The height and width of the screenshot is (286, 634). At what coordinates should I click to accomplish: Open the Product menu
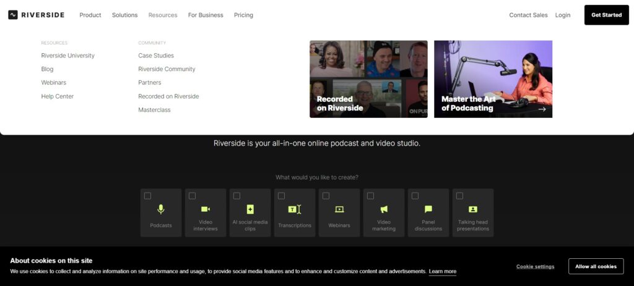(x=90, y=15)
